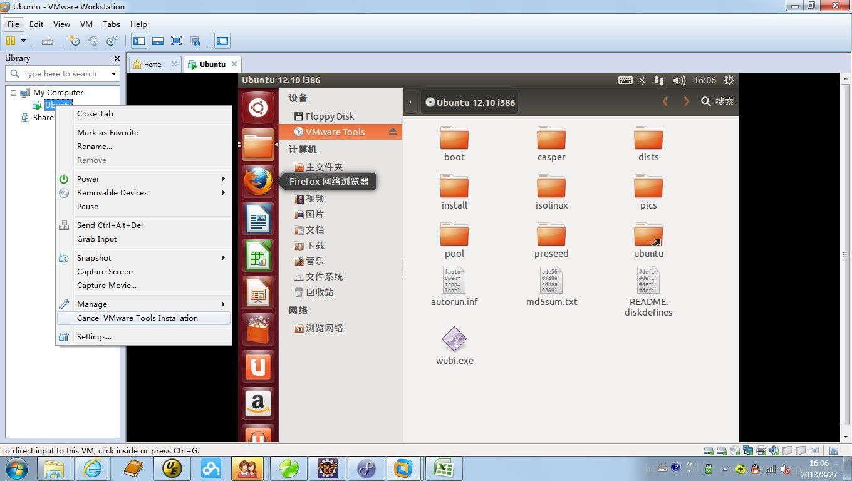Open Ubuntu Software Center launcher icon
Image resolution: width=852 pixels, height=481 pixels.
(257, 329)
